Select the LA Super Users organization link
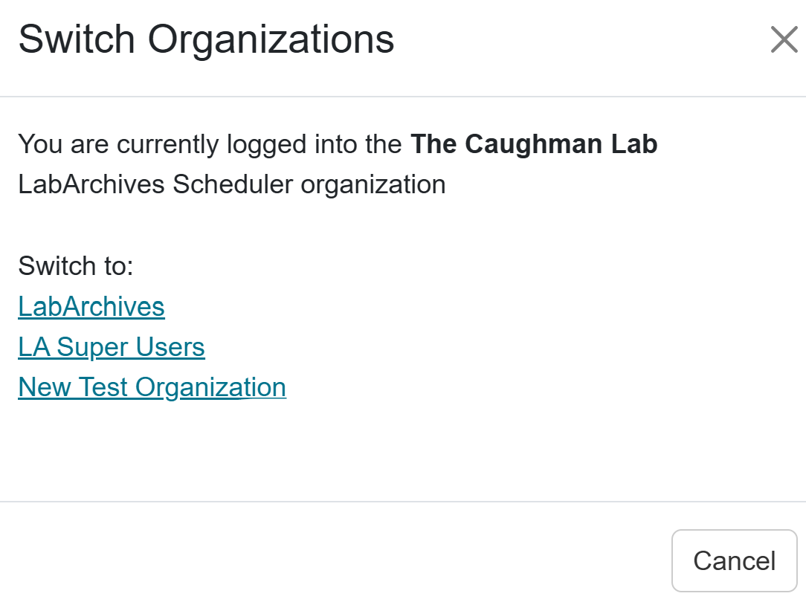The image size is (806, 602). pos(112,347)
